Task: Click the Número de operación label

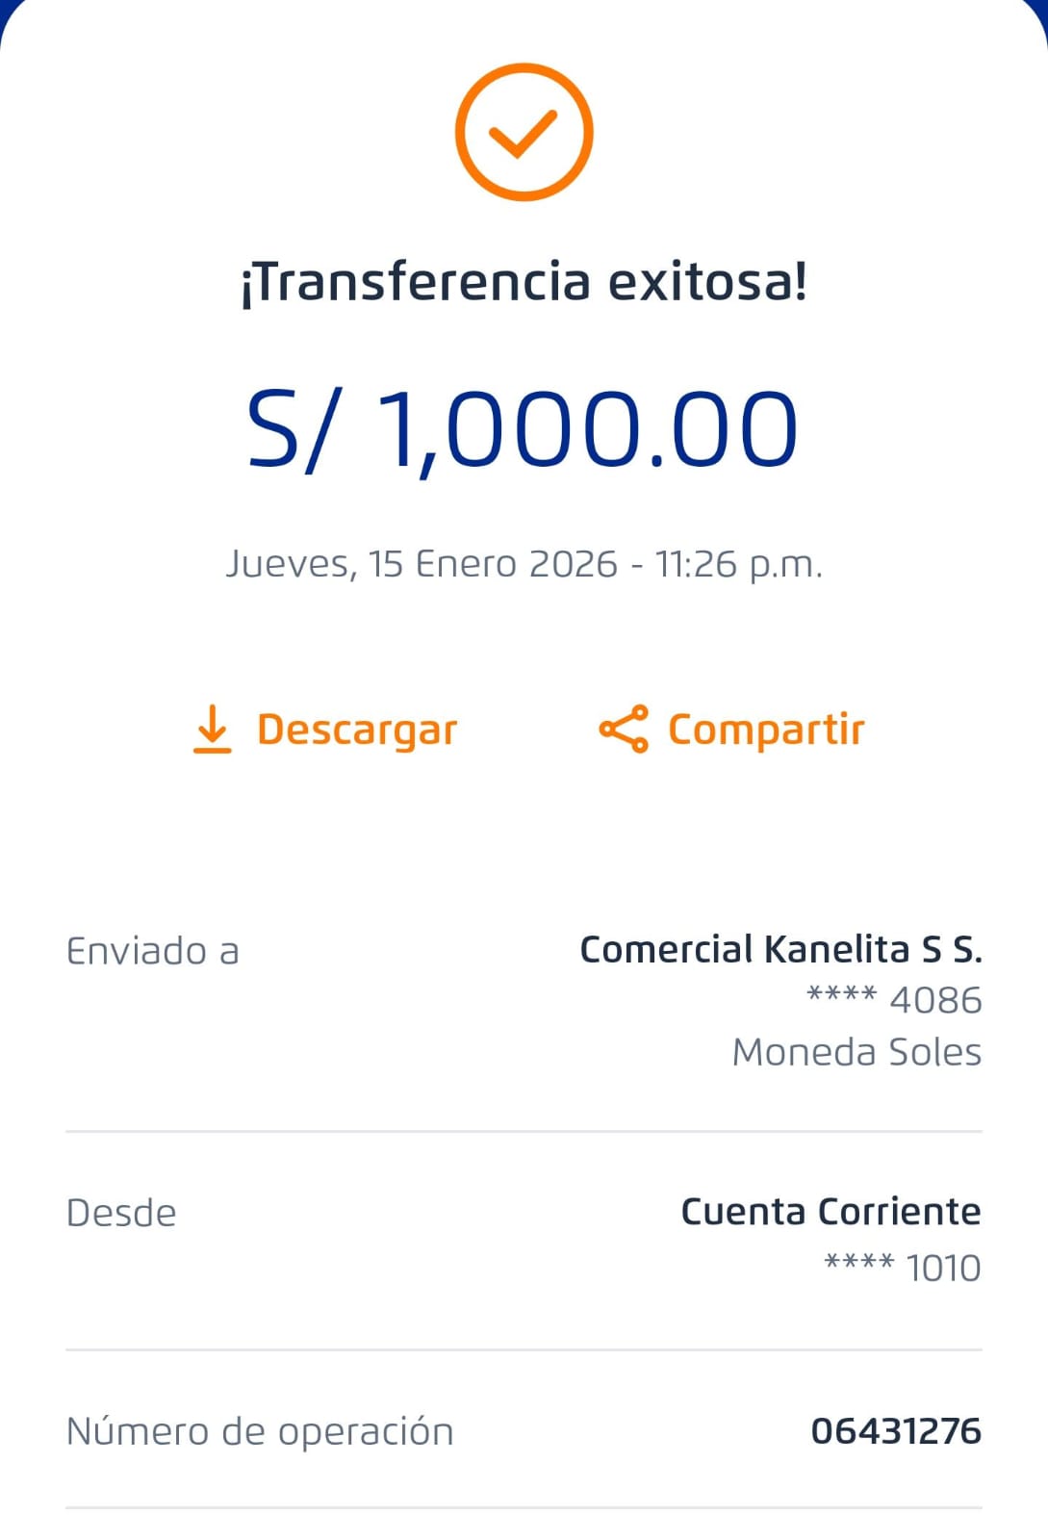Action: tap(260, 1431)
